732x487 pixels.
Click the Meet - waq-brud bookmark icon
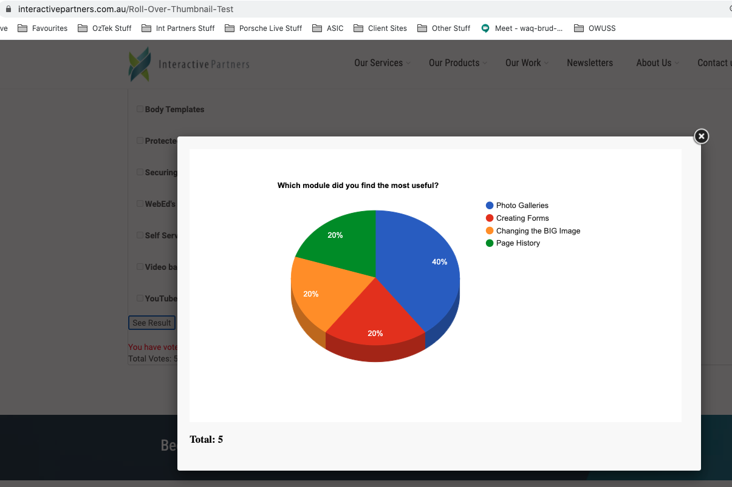[484, 28]
